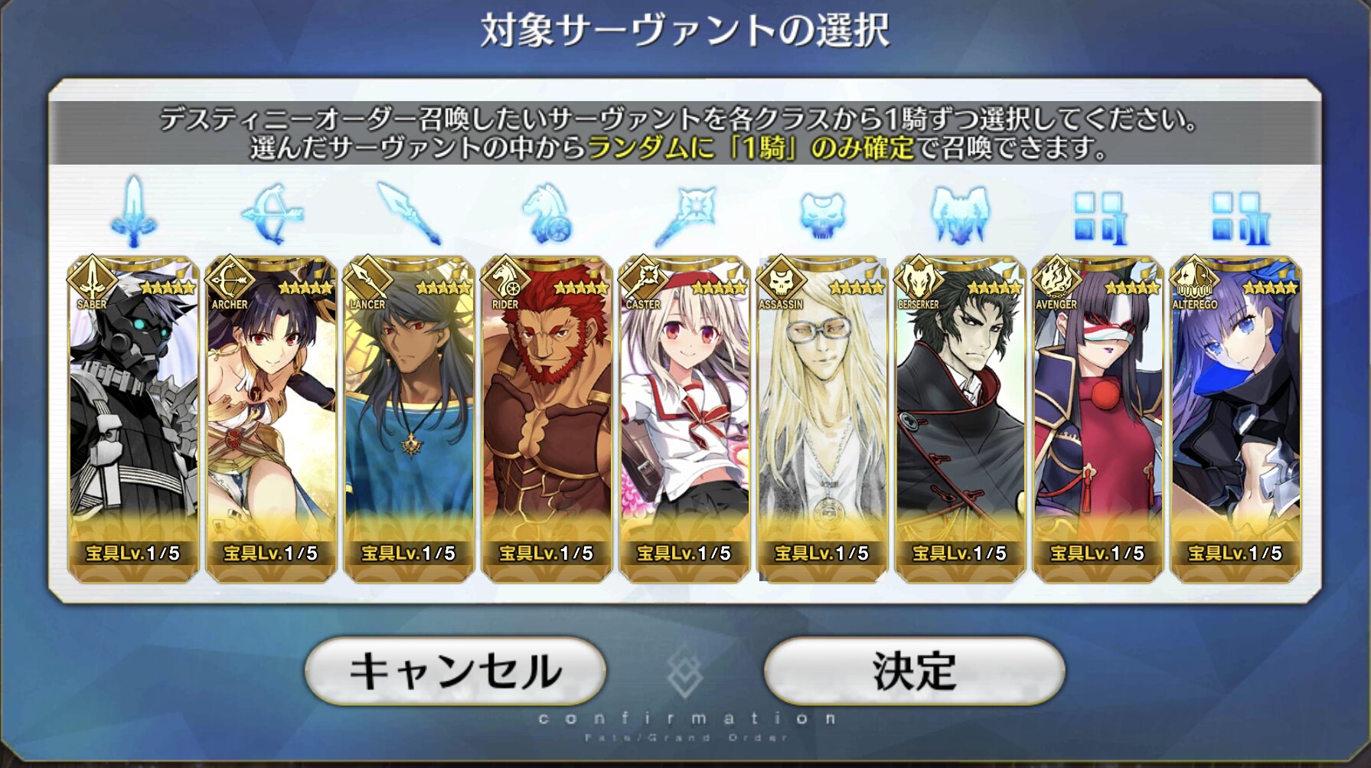Select the Assassin class skull icon
The image size is (1371, 768).
(x=823, y=214)
